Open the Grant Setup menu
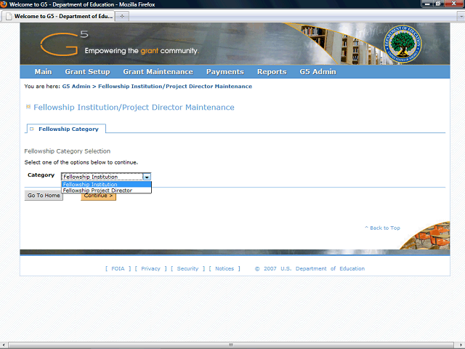The width and height of the screenshot is (465, 349). coord(87,72)
